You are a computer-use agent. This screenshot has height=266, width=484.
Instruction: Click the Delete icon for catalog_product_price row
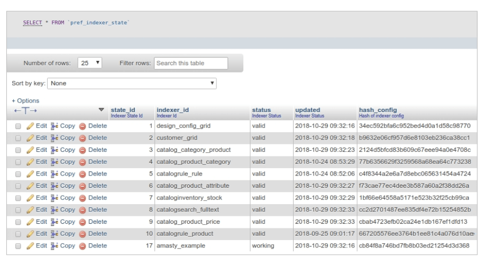pos(83,222)
